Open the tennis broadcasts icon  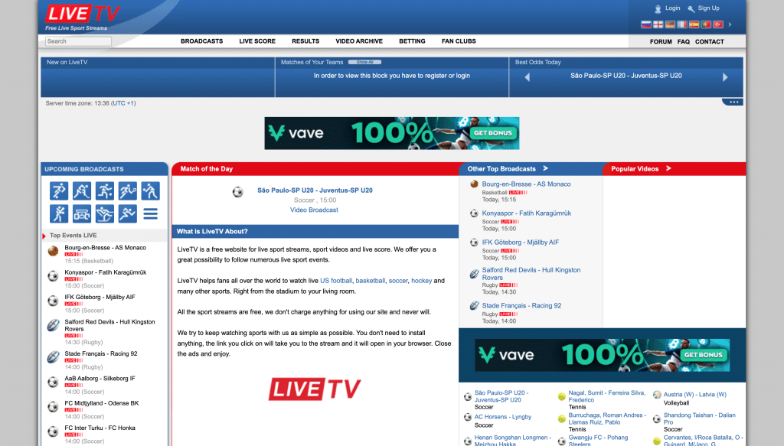click(127, 190)
